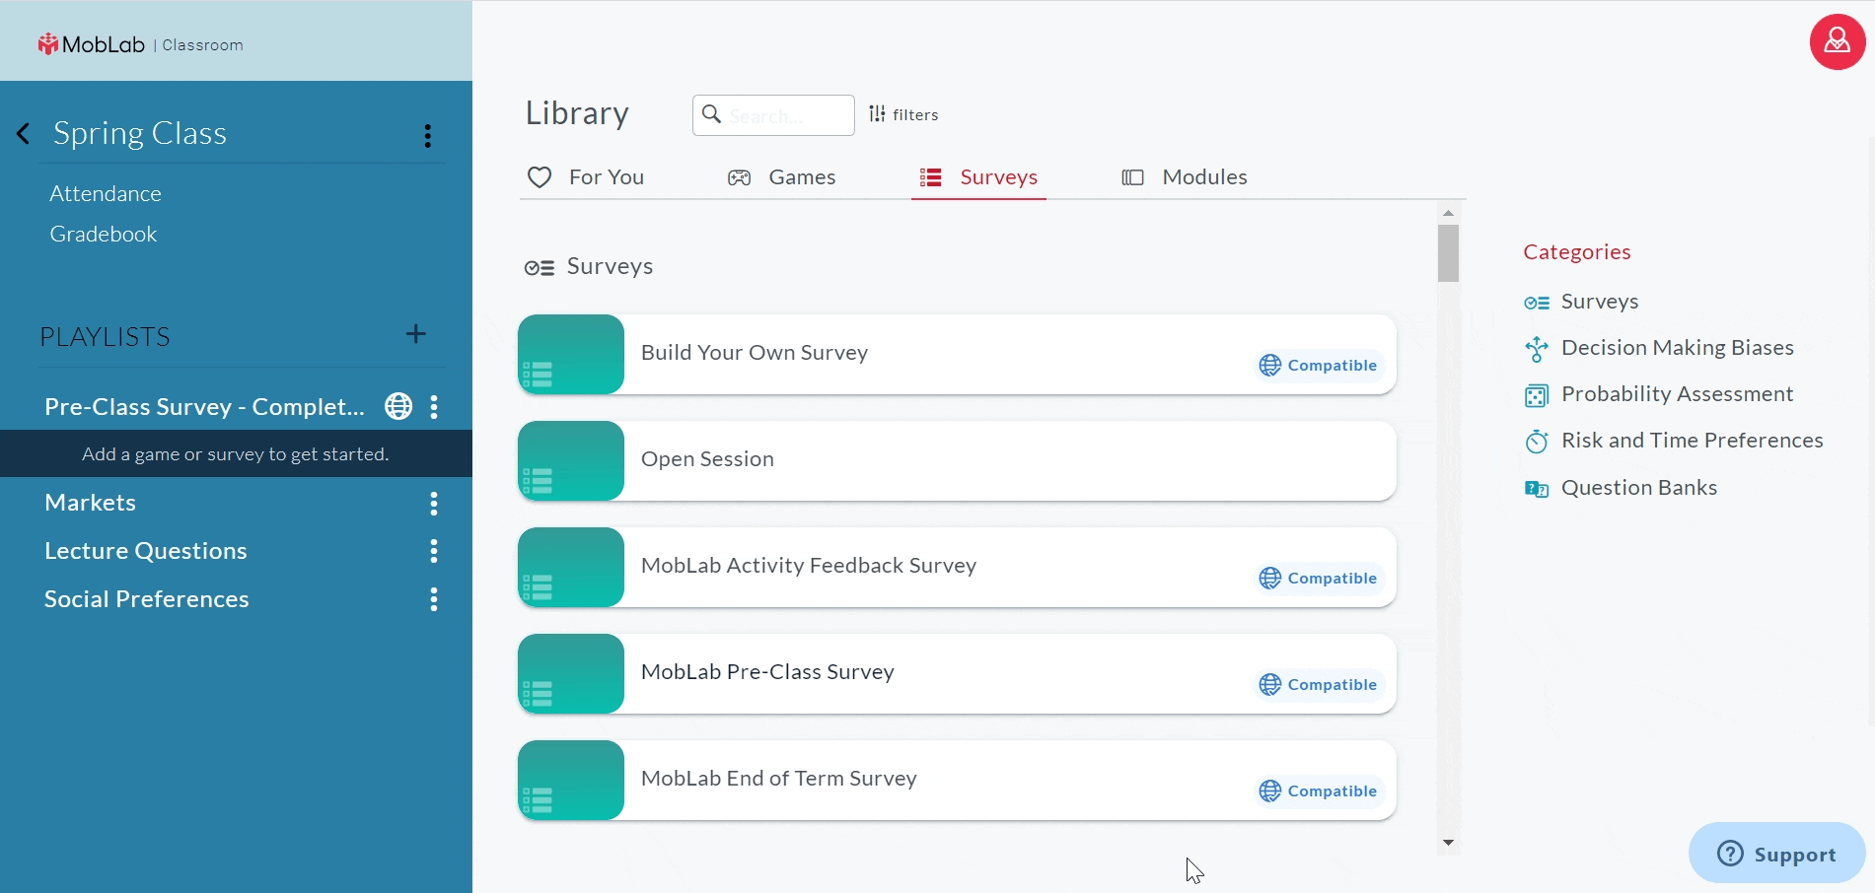Select the Pre-Class Survey playlist
This screenshot has height=893, width=1875.
(x=204, y=407)
